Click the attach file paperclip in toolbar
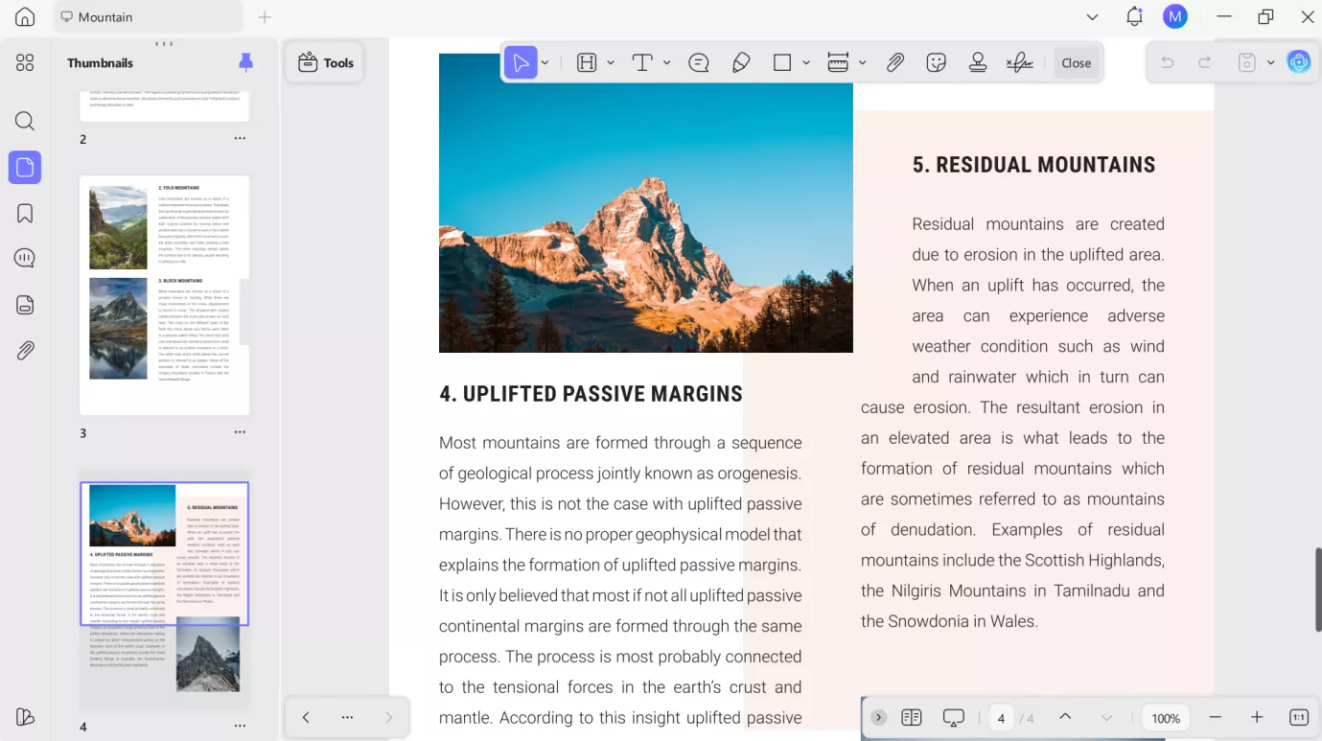This screenshot has width=1322, height=741. (894, 63)
